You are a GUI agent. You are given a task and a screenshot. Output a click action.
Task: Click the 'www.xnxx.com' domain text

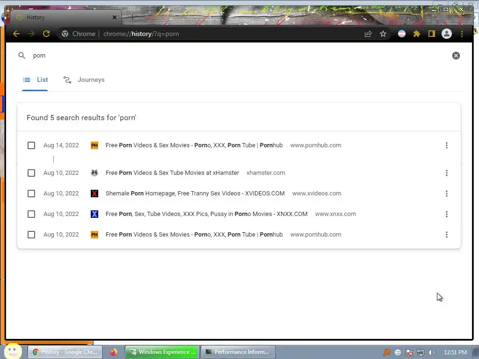point(335,214)
